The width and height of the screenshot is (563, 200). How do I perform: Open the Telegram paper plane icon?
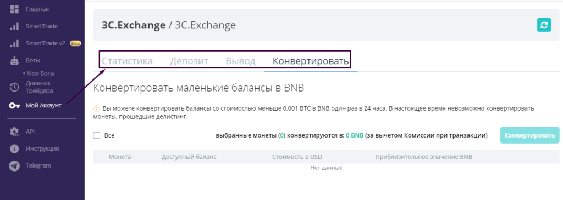click(14, 166)
